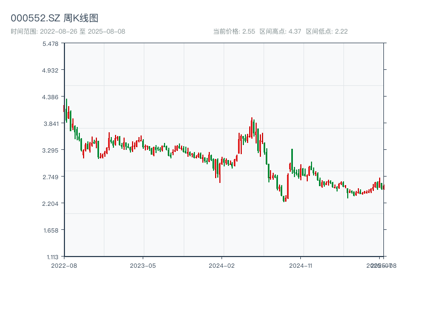Select the 区间高点 4.37 label

[x=280, y=31]
